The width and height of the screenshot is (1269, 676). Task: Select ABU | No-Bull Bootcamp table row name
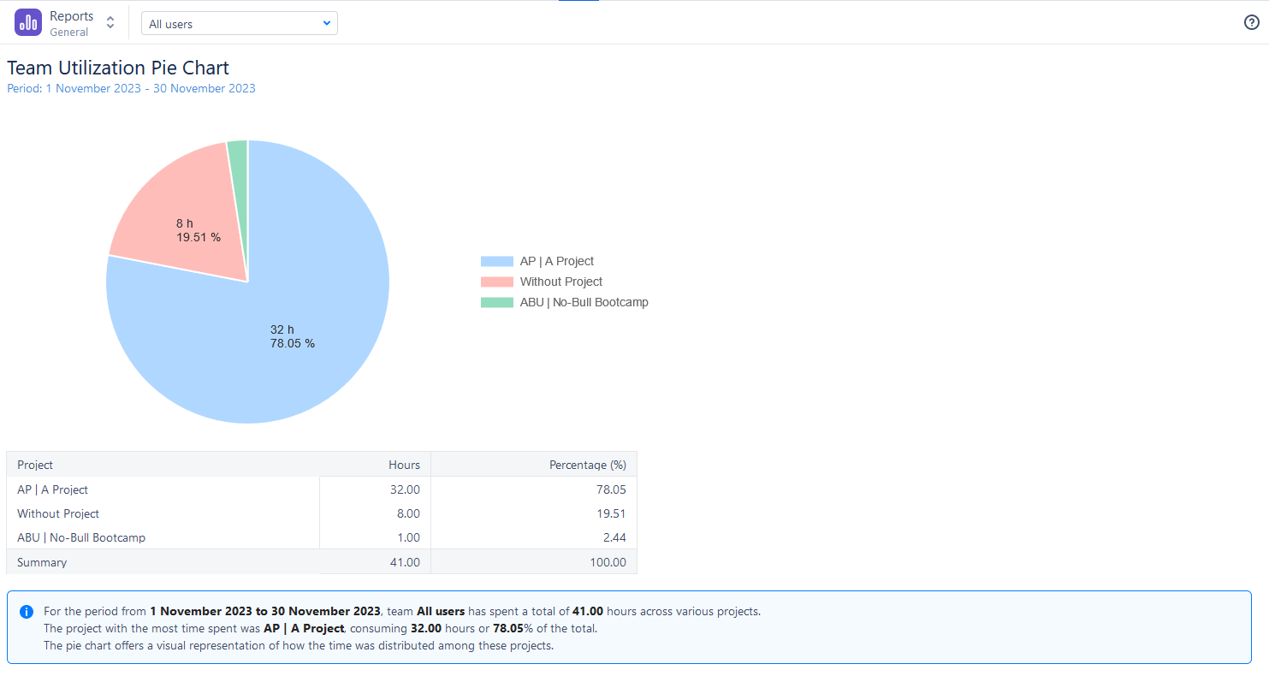click(81, 537)
